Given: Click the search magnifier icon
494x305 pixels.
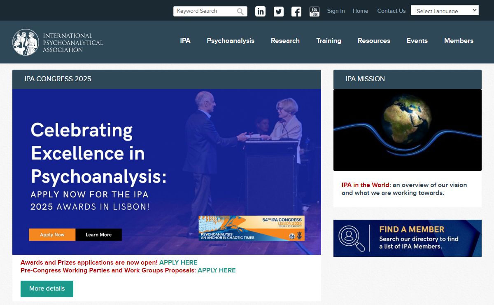Looking at the screenshot, I should pos(240,12).
